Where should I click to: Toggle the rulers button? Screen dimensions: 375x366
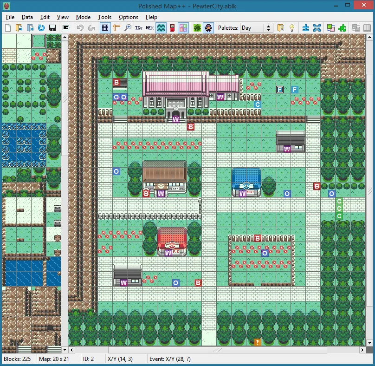116,28
